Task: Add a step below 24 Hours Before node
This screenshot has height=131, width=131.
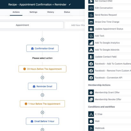Action: click(x=42, y=78)
